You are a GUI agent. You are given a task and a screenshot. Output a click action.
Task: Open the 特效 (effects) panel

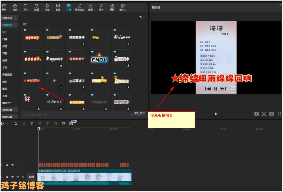[x=47, y=7]
